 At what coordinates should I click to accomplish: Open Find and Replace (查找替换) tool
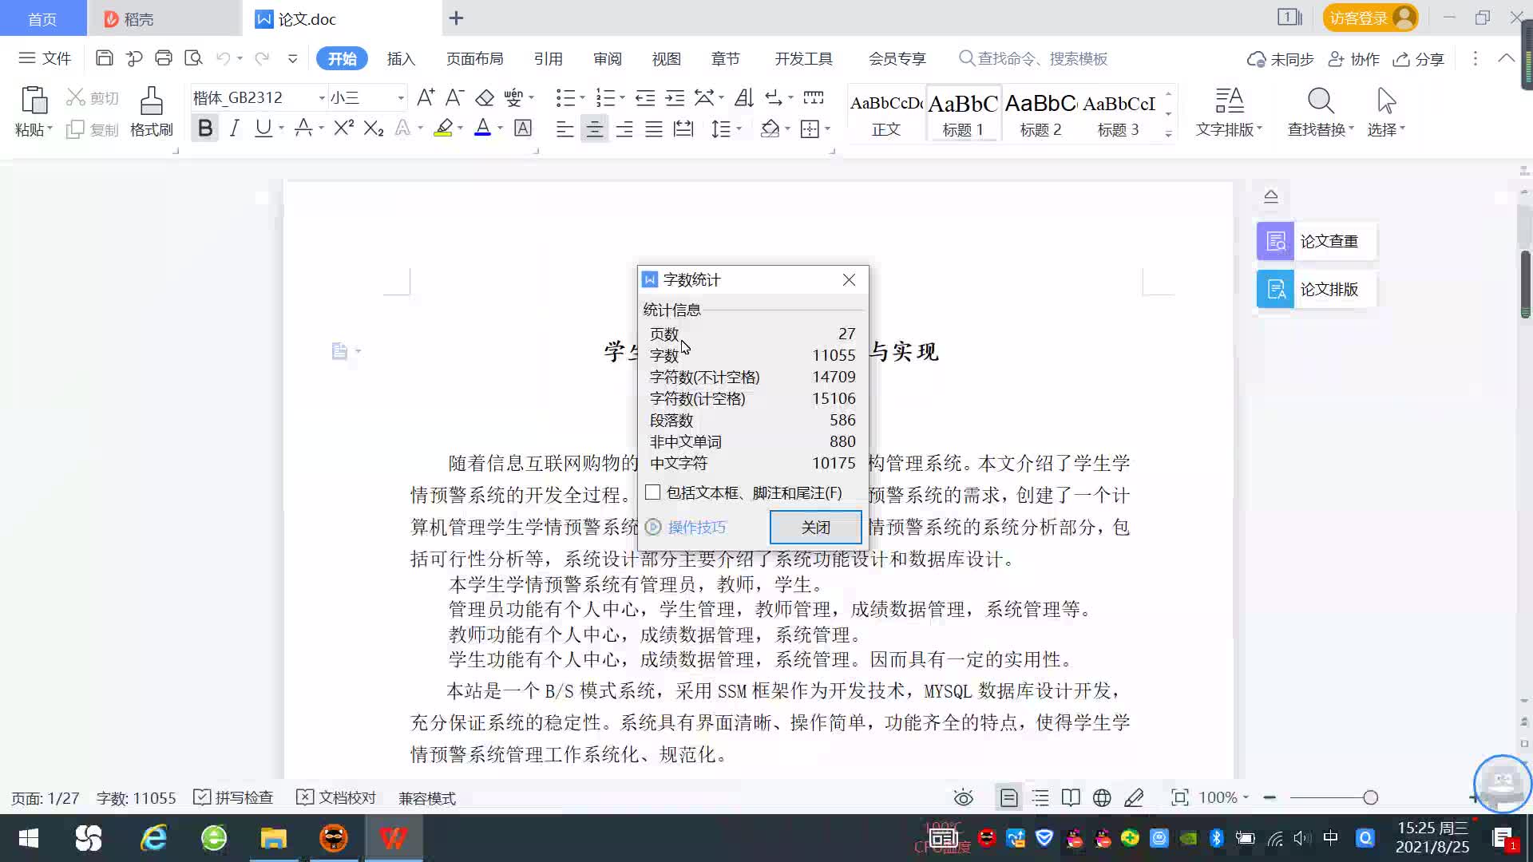[1319, 111]
